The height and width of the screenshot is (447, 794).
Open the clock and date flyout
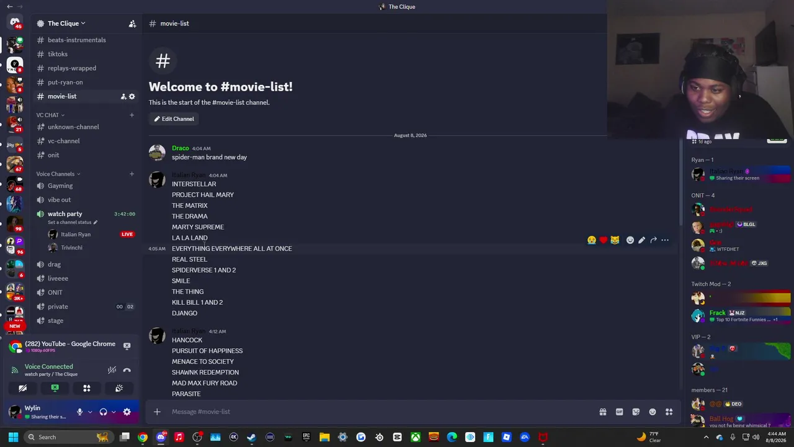click(x=777, y=437)
